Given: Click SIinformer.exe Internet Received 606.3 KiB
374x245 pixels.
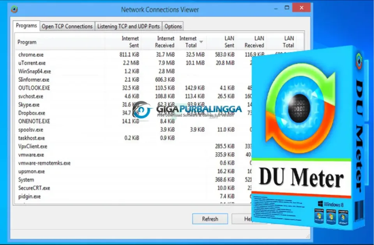Looking at the screenshot, I should tap(165, 80).
